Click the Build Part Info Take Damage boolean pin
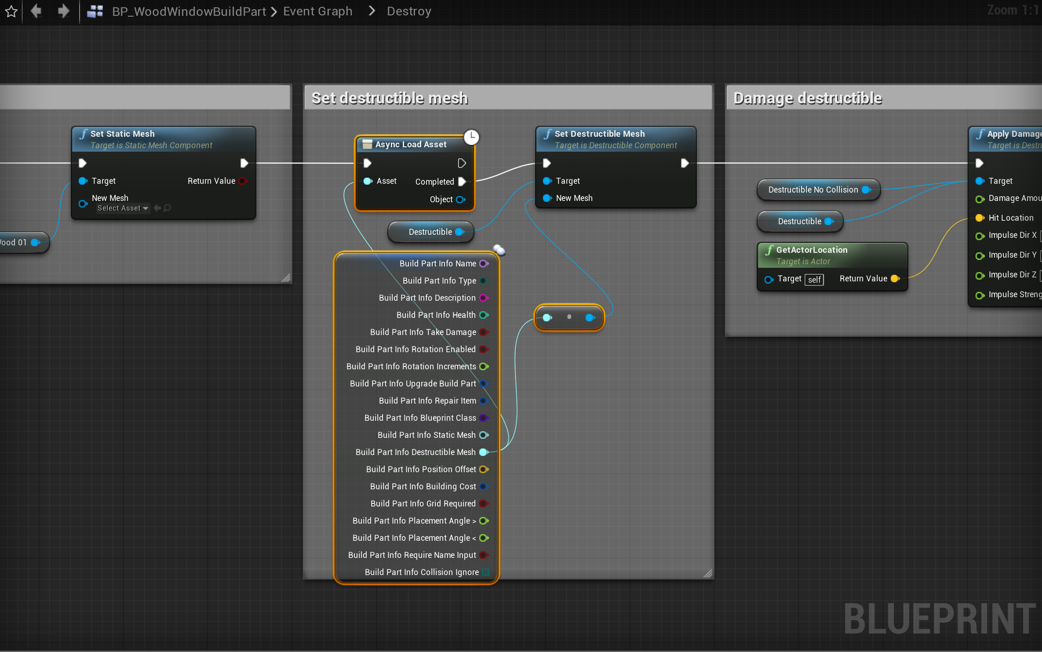The height and width of the screenshot is (652, 1042). pos(483,332)
